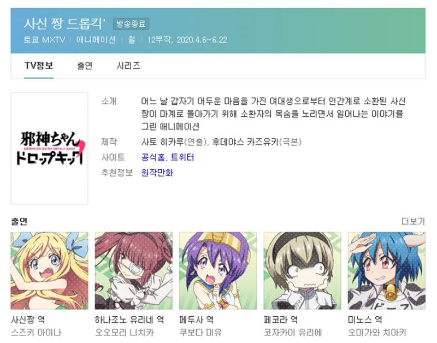Select voice actor 오오모리 니치카

pos(125,333)
